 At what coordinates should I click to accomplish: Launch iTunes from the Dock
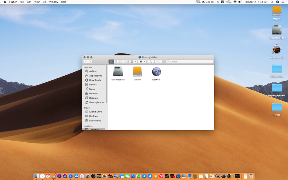click(82, 176)
